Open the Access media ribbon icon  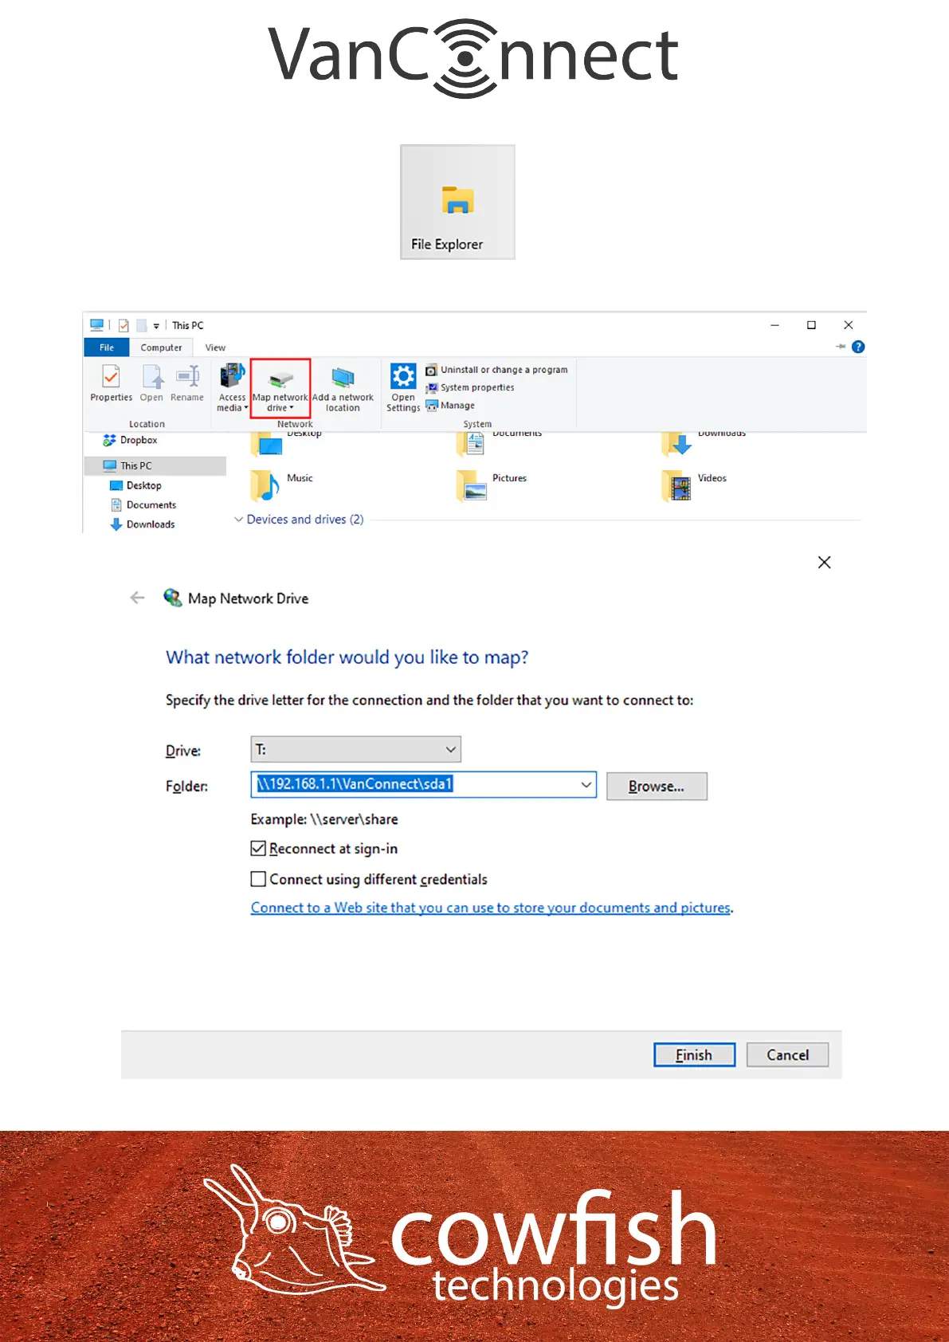click(233, 387)
